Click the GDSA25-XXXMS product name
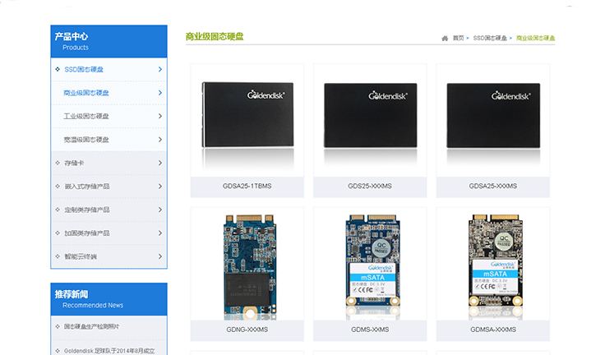605x355 pixels. tap(493, 187)
